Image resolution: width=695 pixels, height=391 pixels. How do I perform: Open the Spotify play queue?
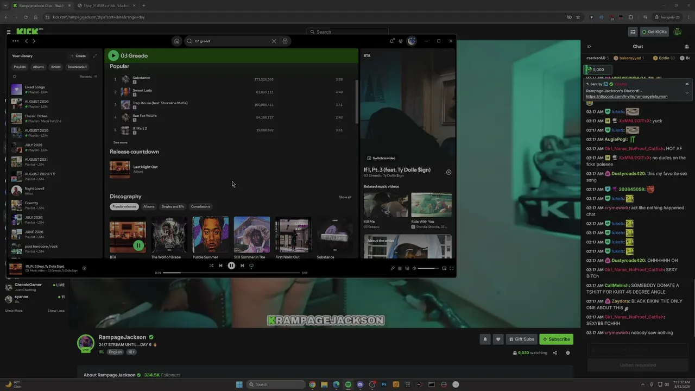[400, 268]
